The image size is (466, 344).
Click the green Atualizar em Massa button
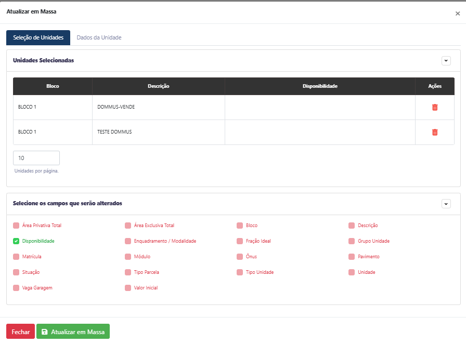(73, 332)
